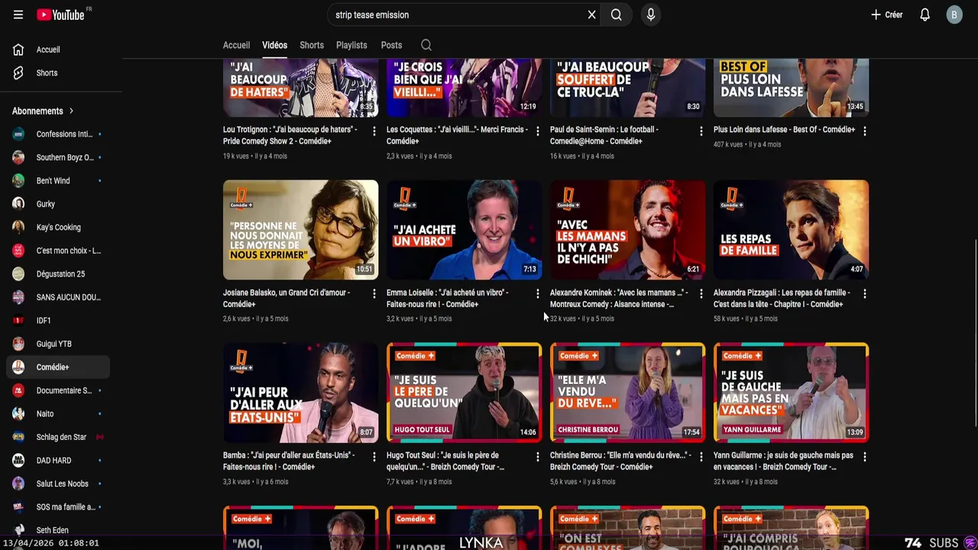Play Yann Guillarme thumbnail
978x550 pixels.
click(x=791, y=393)
